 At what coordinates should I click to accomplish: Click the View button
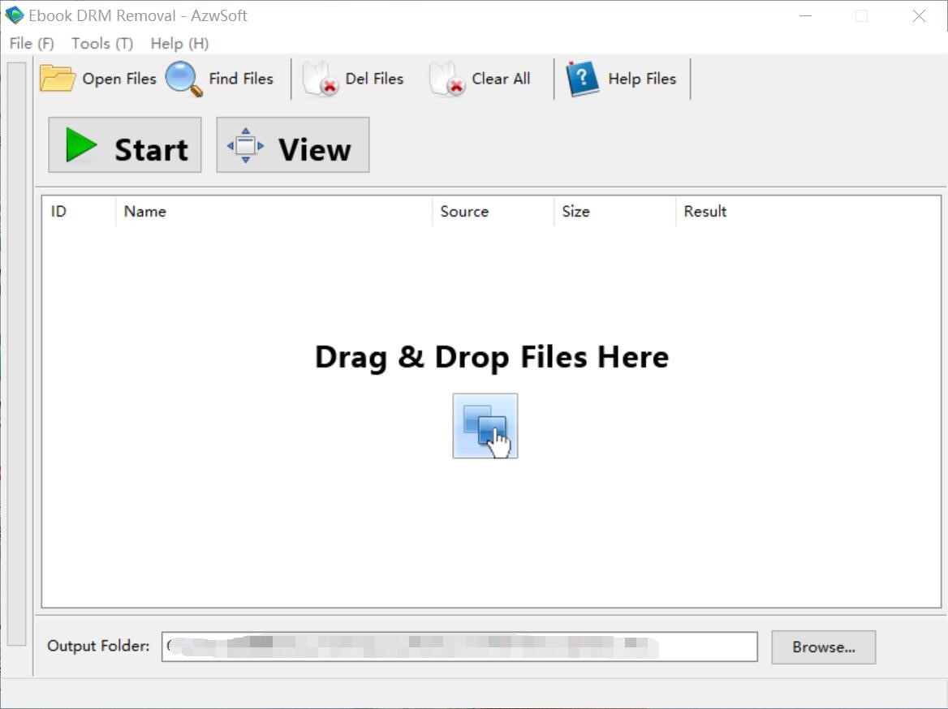pos(293,145)
